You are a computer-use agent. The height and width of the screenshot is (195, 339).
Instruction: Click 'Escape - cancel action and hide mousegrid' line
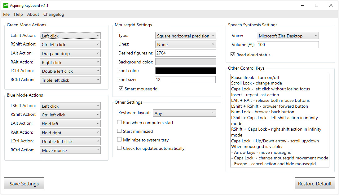coord(274,164)
